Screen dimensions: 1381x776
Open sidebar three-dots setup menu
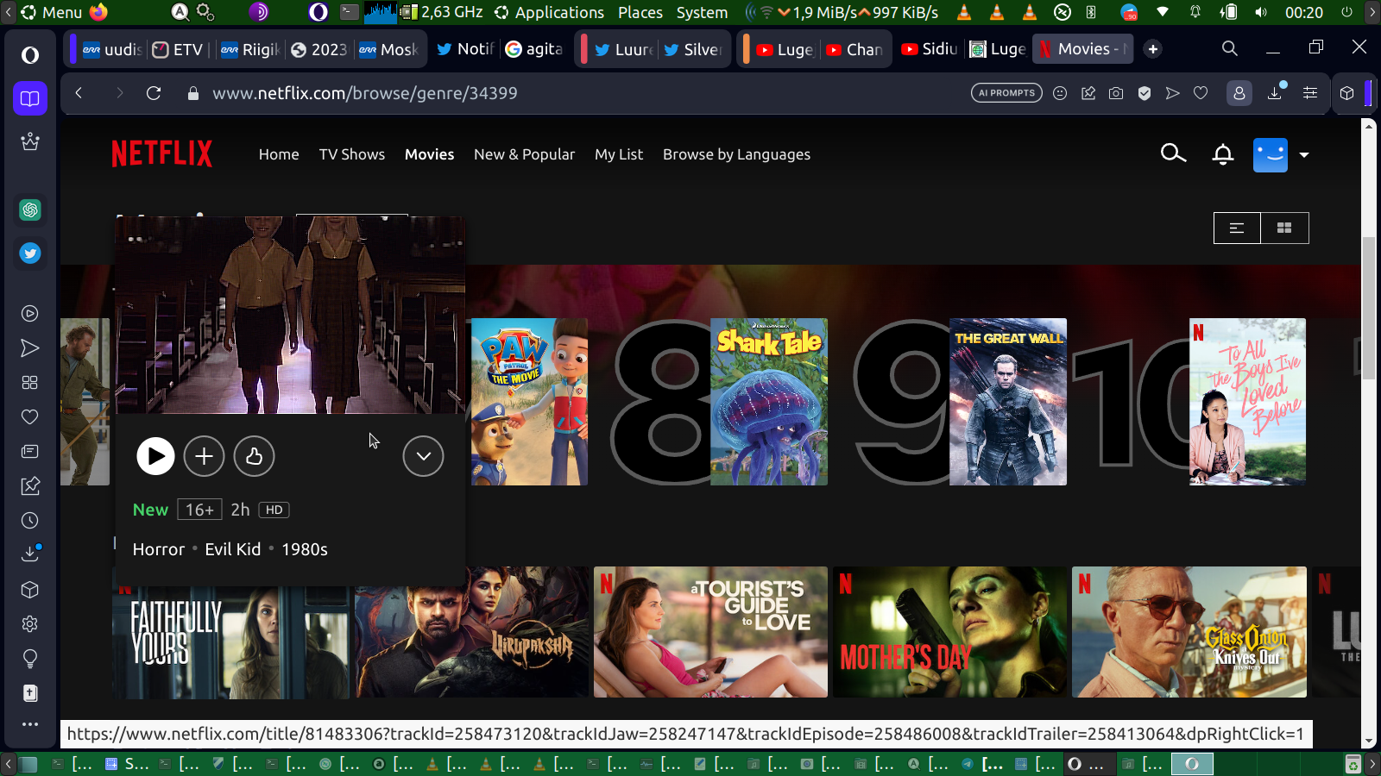click(x=30, y=724)
